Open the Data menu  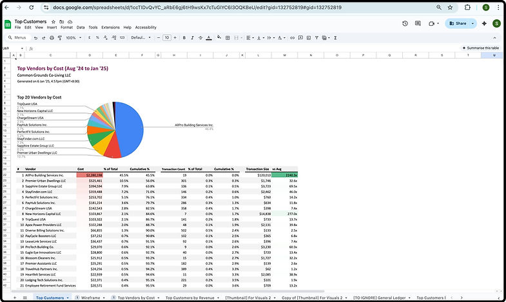pos(81,28)
